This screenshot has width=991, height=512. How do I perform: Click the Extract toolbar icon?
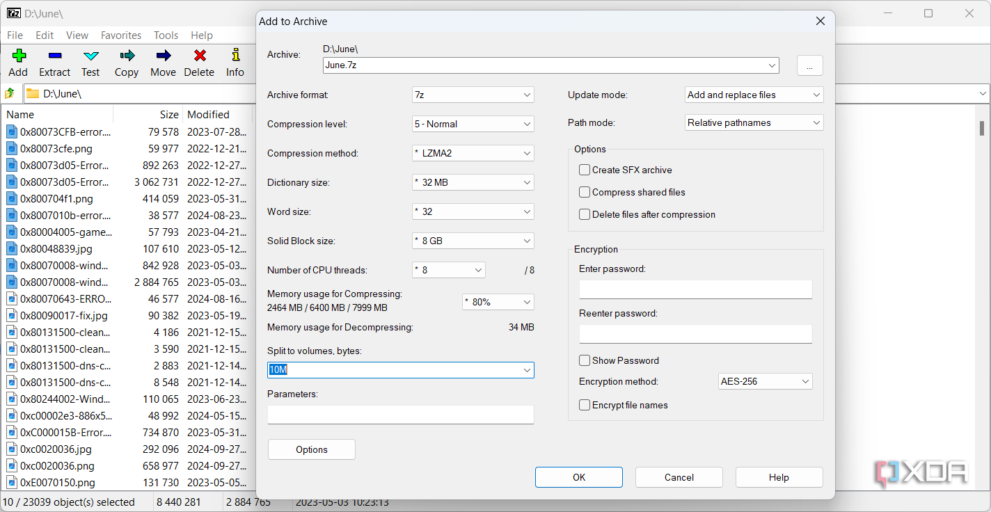pyautogui.click(x=54, y=63)
